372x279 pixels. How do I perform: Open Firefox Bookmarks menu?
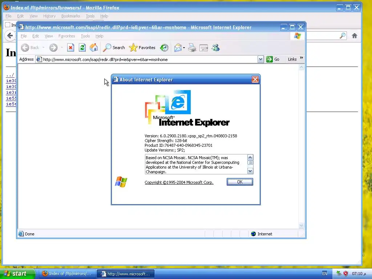71,16
